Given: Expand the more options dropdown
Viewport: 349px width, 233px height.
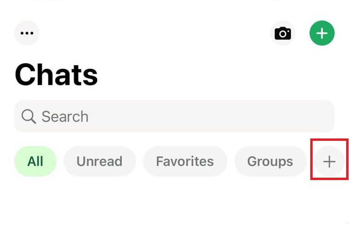Looking at the screenshot, I should [27, 34].
